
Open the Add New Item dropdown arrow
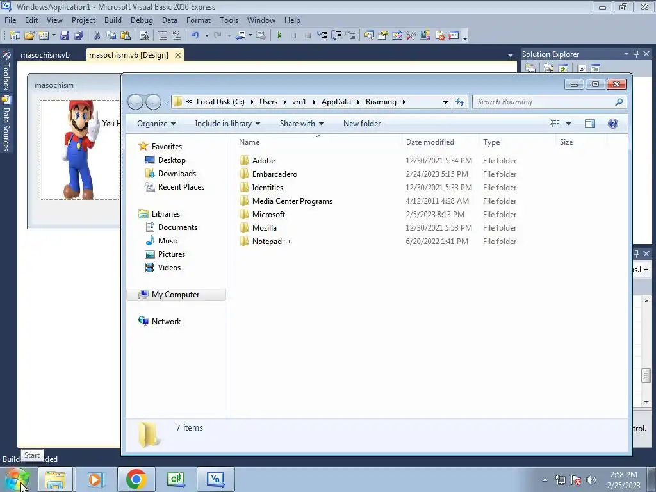[x=54, y=36]
